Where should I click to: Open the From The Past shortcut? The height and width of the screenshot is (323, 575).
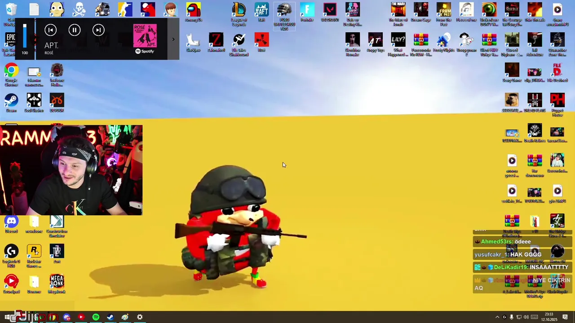tap(443, 14)
